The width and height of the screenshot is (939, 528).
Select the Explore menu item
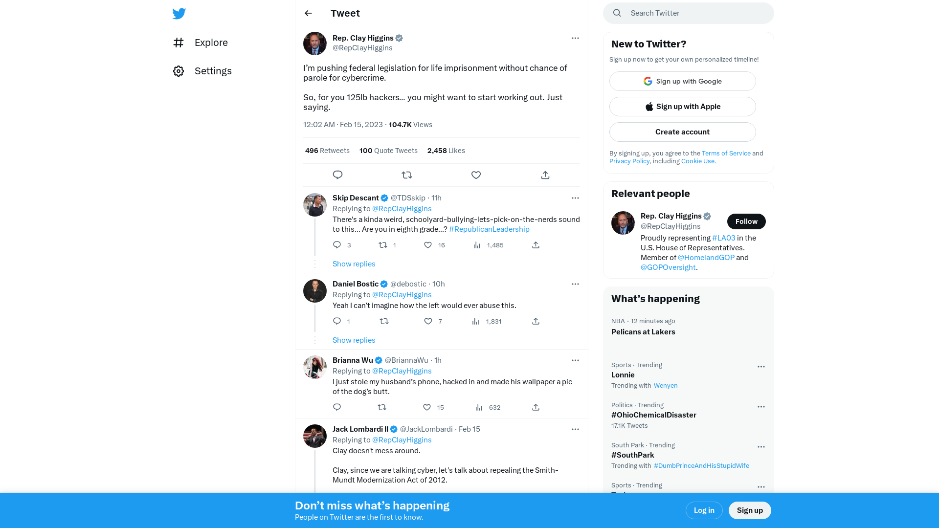pyautogui.click(x=201, y=42)
